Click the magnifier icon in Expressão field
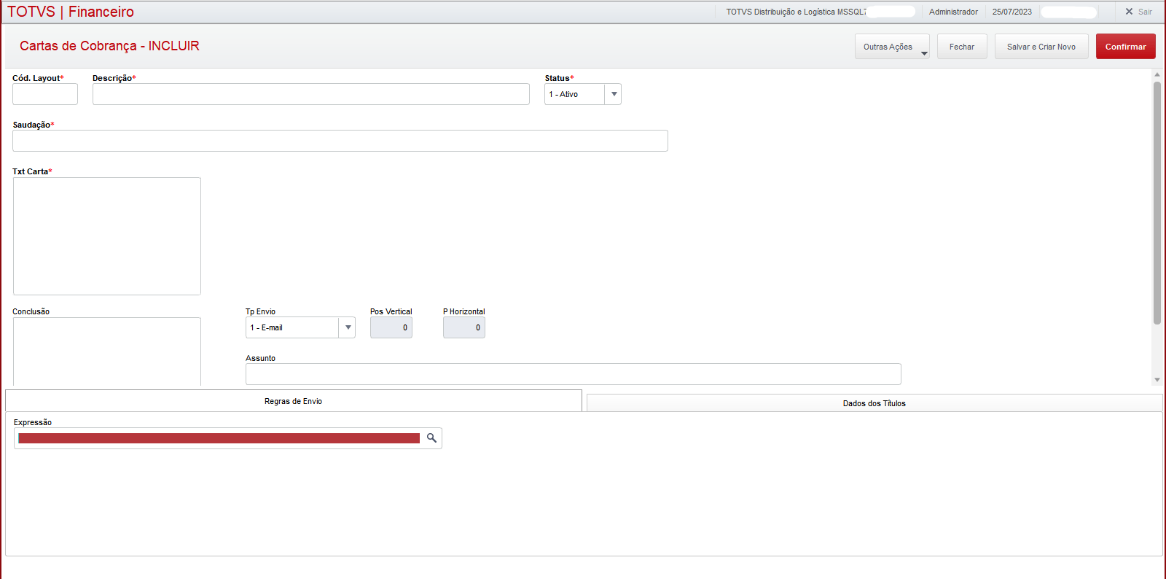Viewport: 1166px width, 579px height. coord(431,438)
